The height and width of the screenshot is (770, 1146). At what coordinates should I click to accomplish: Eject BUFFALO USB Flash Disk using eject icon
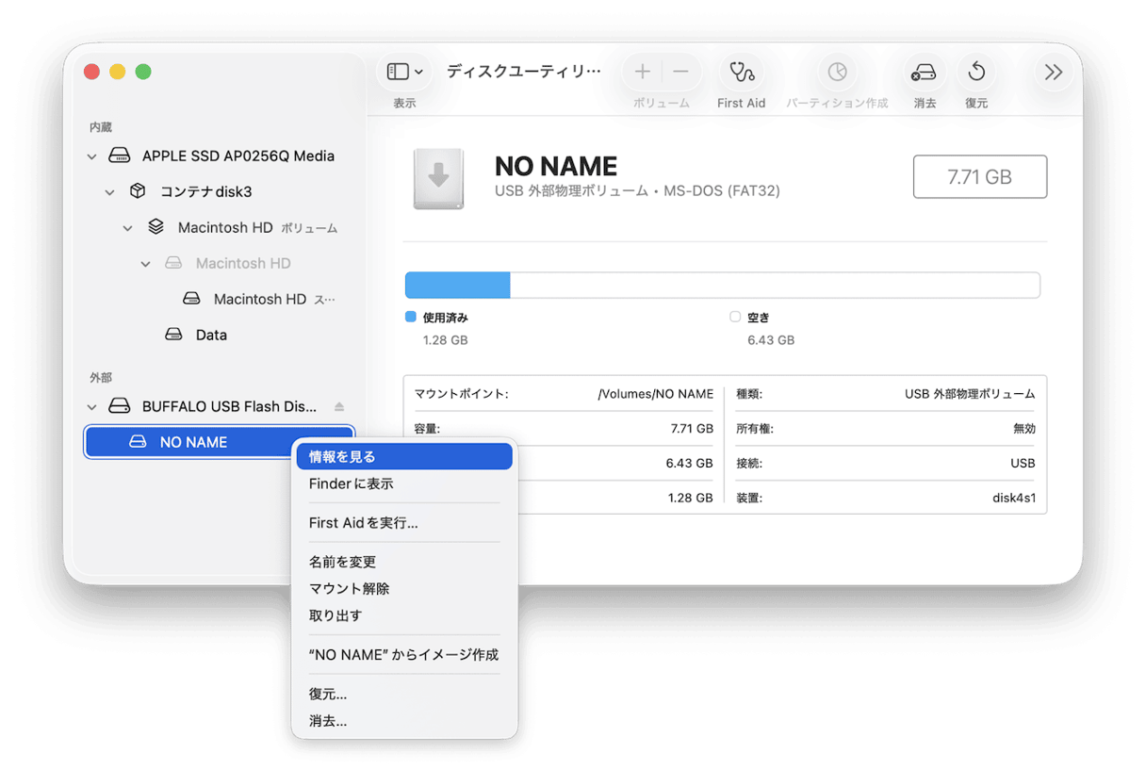click(339, 407)
